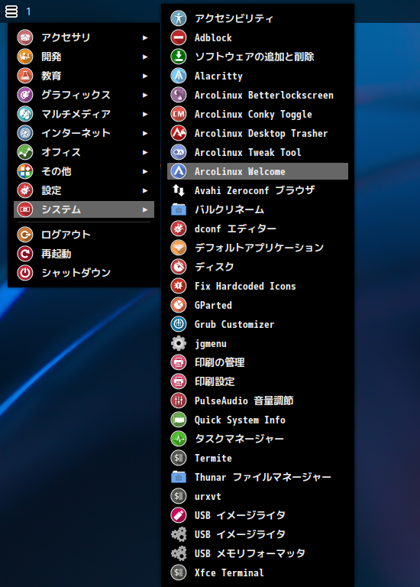Click the マルチメディア music icon
420x587 pixels.
click(25, 114)
